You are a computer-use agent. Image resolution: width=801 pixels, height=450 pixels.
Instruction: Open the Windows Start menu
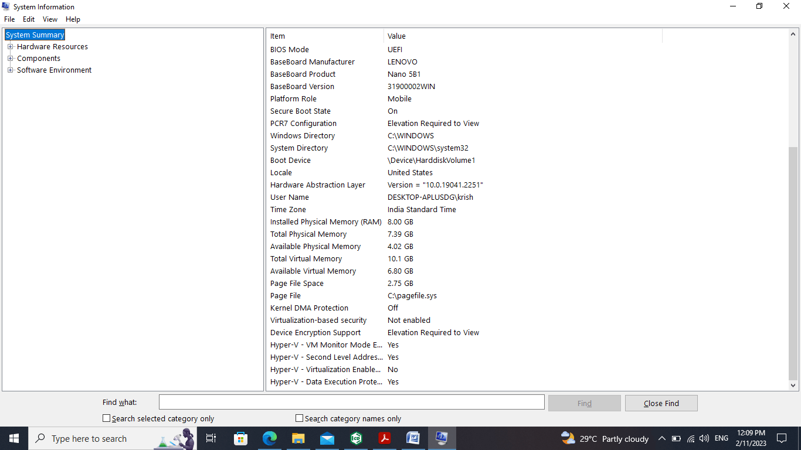click(x=14, y=438)
